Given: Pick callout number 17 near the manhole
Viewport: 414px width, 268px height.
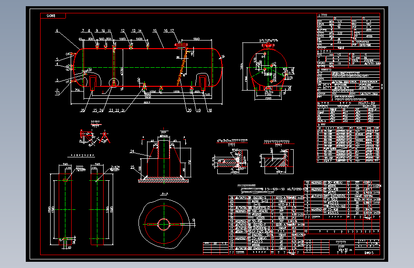Looking at the screenshot, I should click(x=172, y=31).
